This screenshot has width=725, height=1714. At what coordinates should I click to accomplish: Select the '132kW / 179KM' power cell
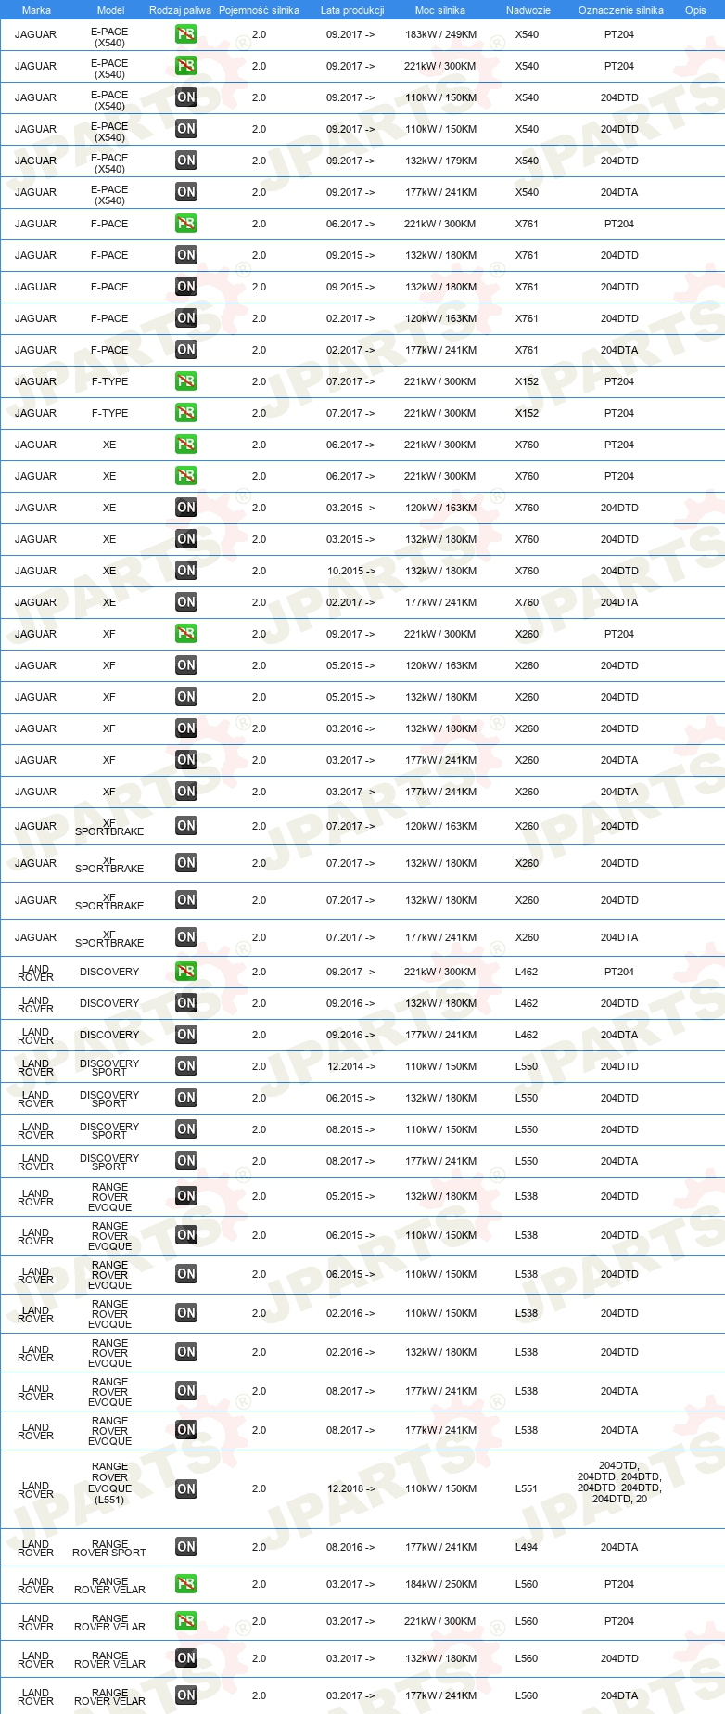click(x=440, y=161)
